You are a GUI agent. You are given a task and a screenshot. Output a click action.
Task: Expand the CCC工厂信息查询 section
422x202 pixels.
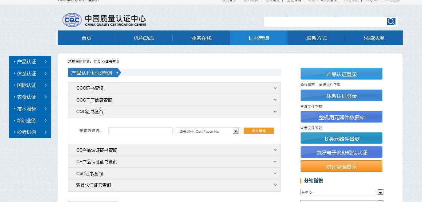[x=275, y=100]
